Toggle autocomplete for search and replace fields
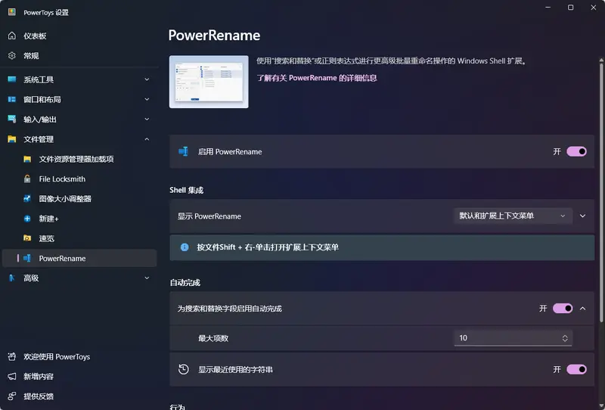Screen dimensions: 605x410 (563, 308)
